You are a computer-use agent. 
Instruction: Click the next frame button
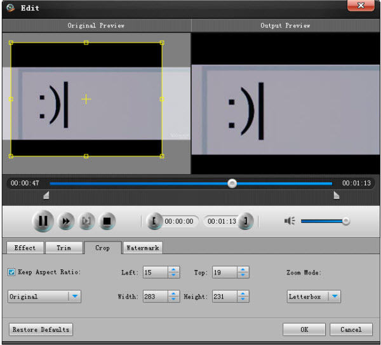point(86,221)
